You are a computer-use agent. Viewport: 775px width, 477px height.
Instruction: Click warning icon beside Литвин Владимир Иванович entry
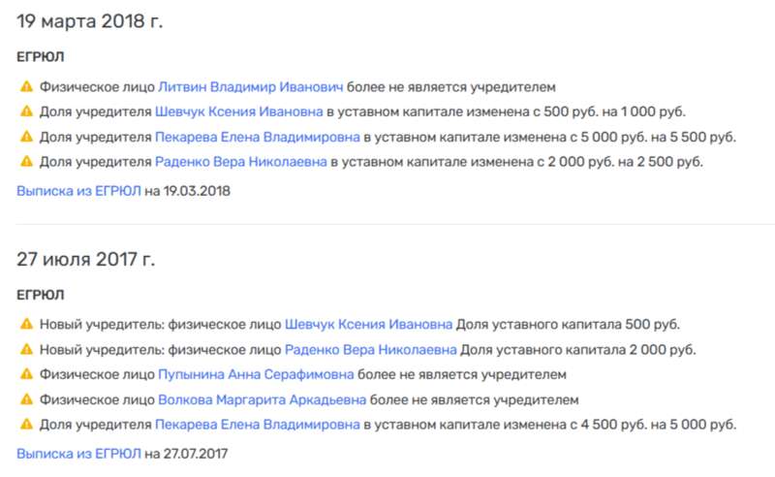(24, 85)
